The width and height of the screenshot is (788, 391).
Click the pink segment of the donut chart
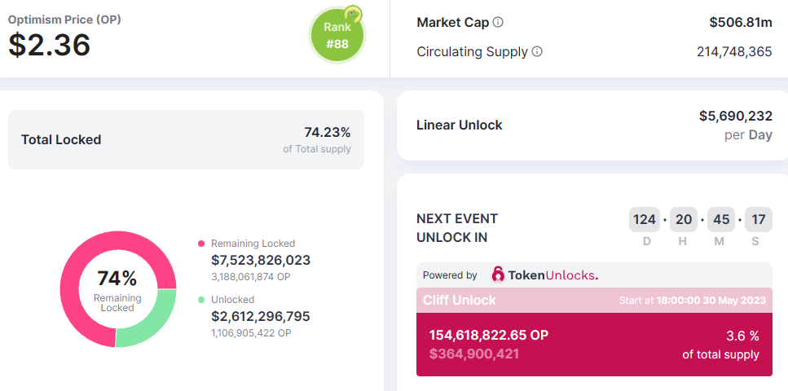pyautogui.click(x=76, y=269)
